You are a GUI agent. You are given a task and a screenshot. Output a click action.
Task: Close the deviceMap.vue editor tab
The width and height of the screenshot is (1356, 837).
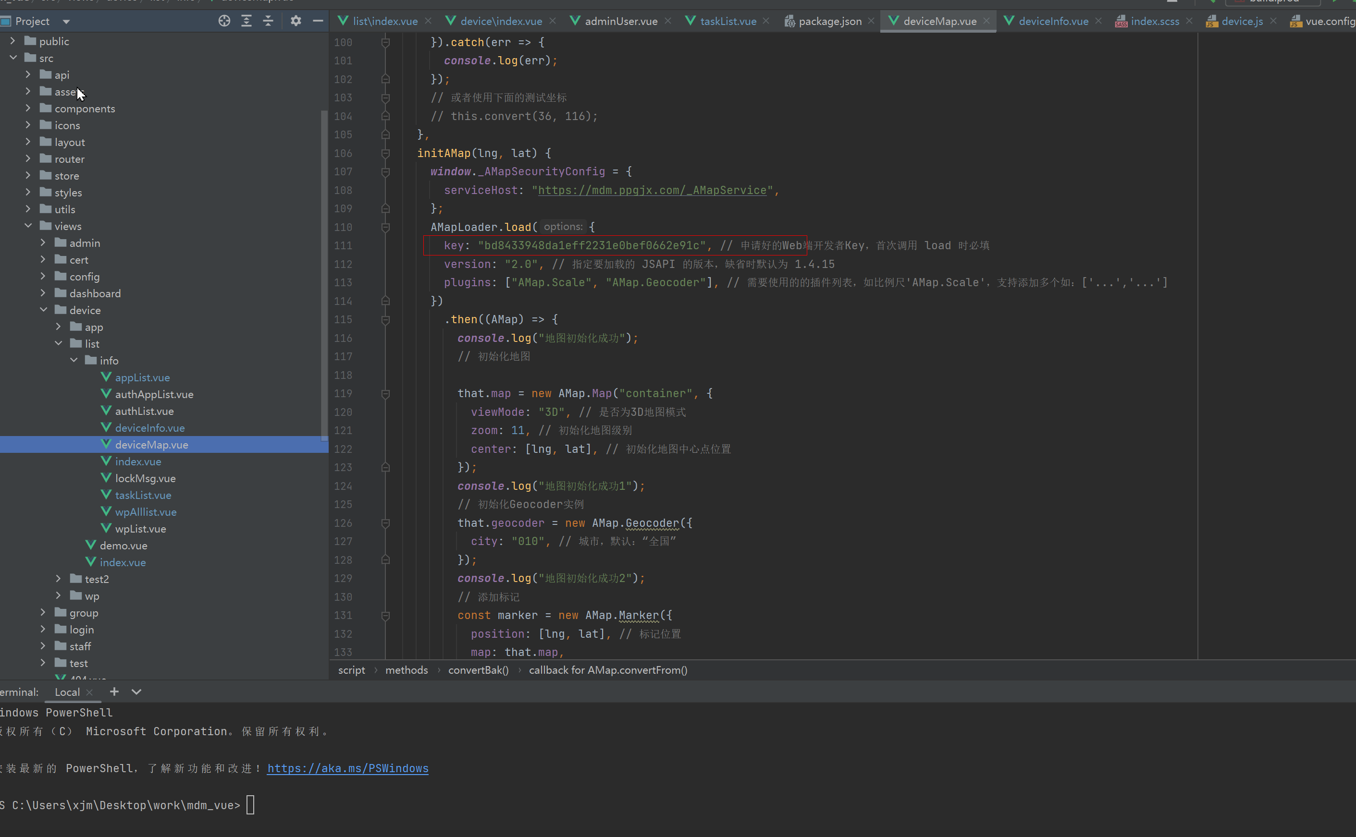click(x=986, y=21)
